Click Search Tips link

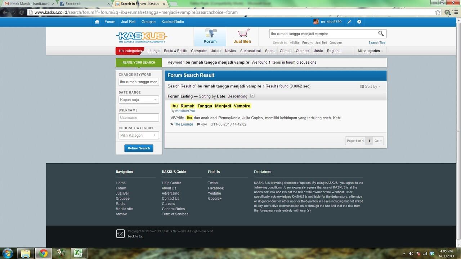[377, 43]
